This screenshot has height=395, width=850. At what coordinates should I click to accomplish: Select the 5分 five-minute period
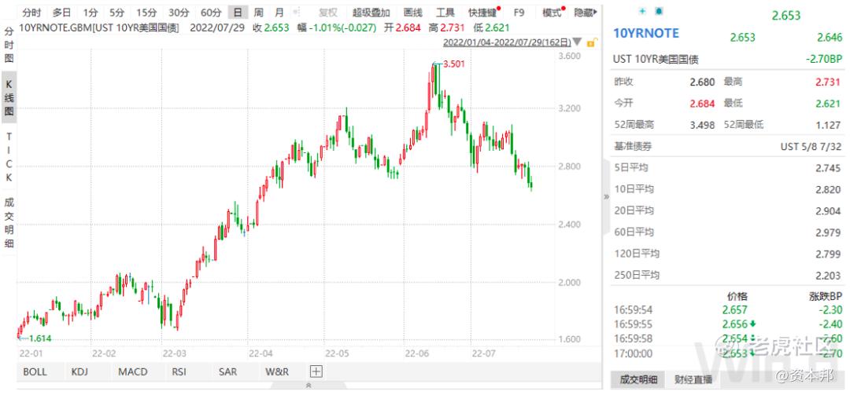[116, 13]
